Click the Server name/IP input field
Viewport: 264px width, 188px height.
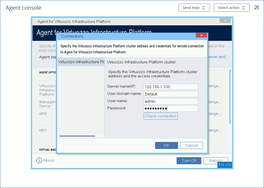171,87
